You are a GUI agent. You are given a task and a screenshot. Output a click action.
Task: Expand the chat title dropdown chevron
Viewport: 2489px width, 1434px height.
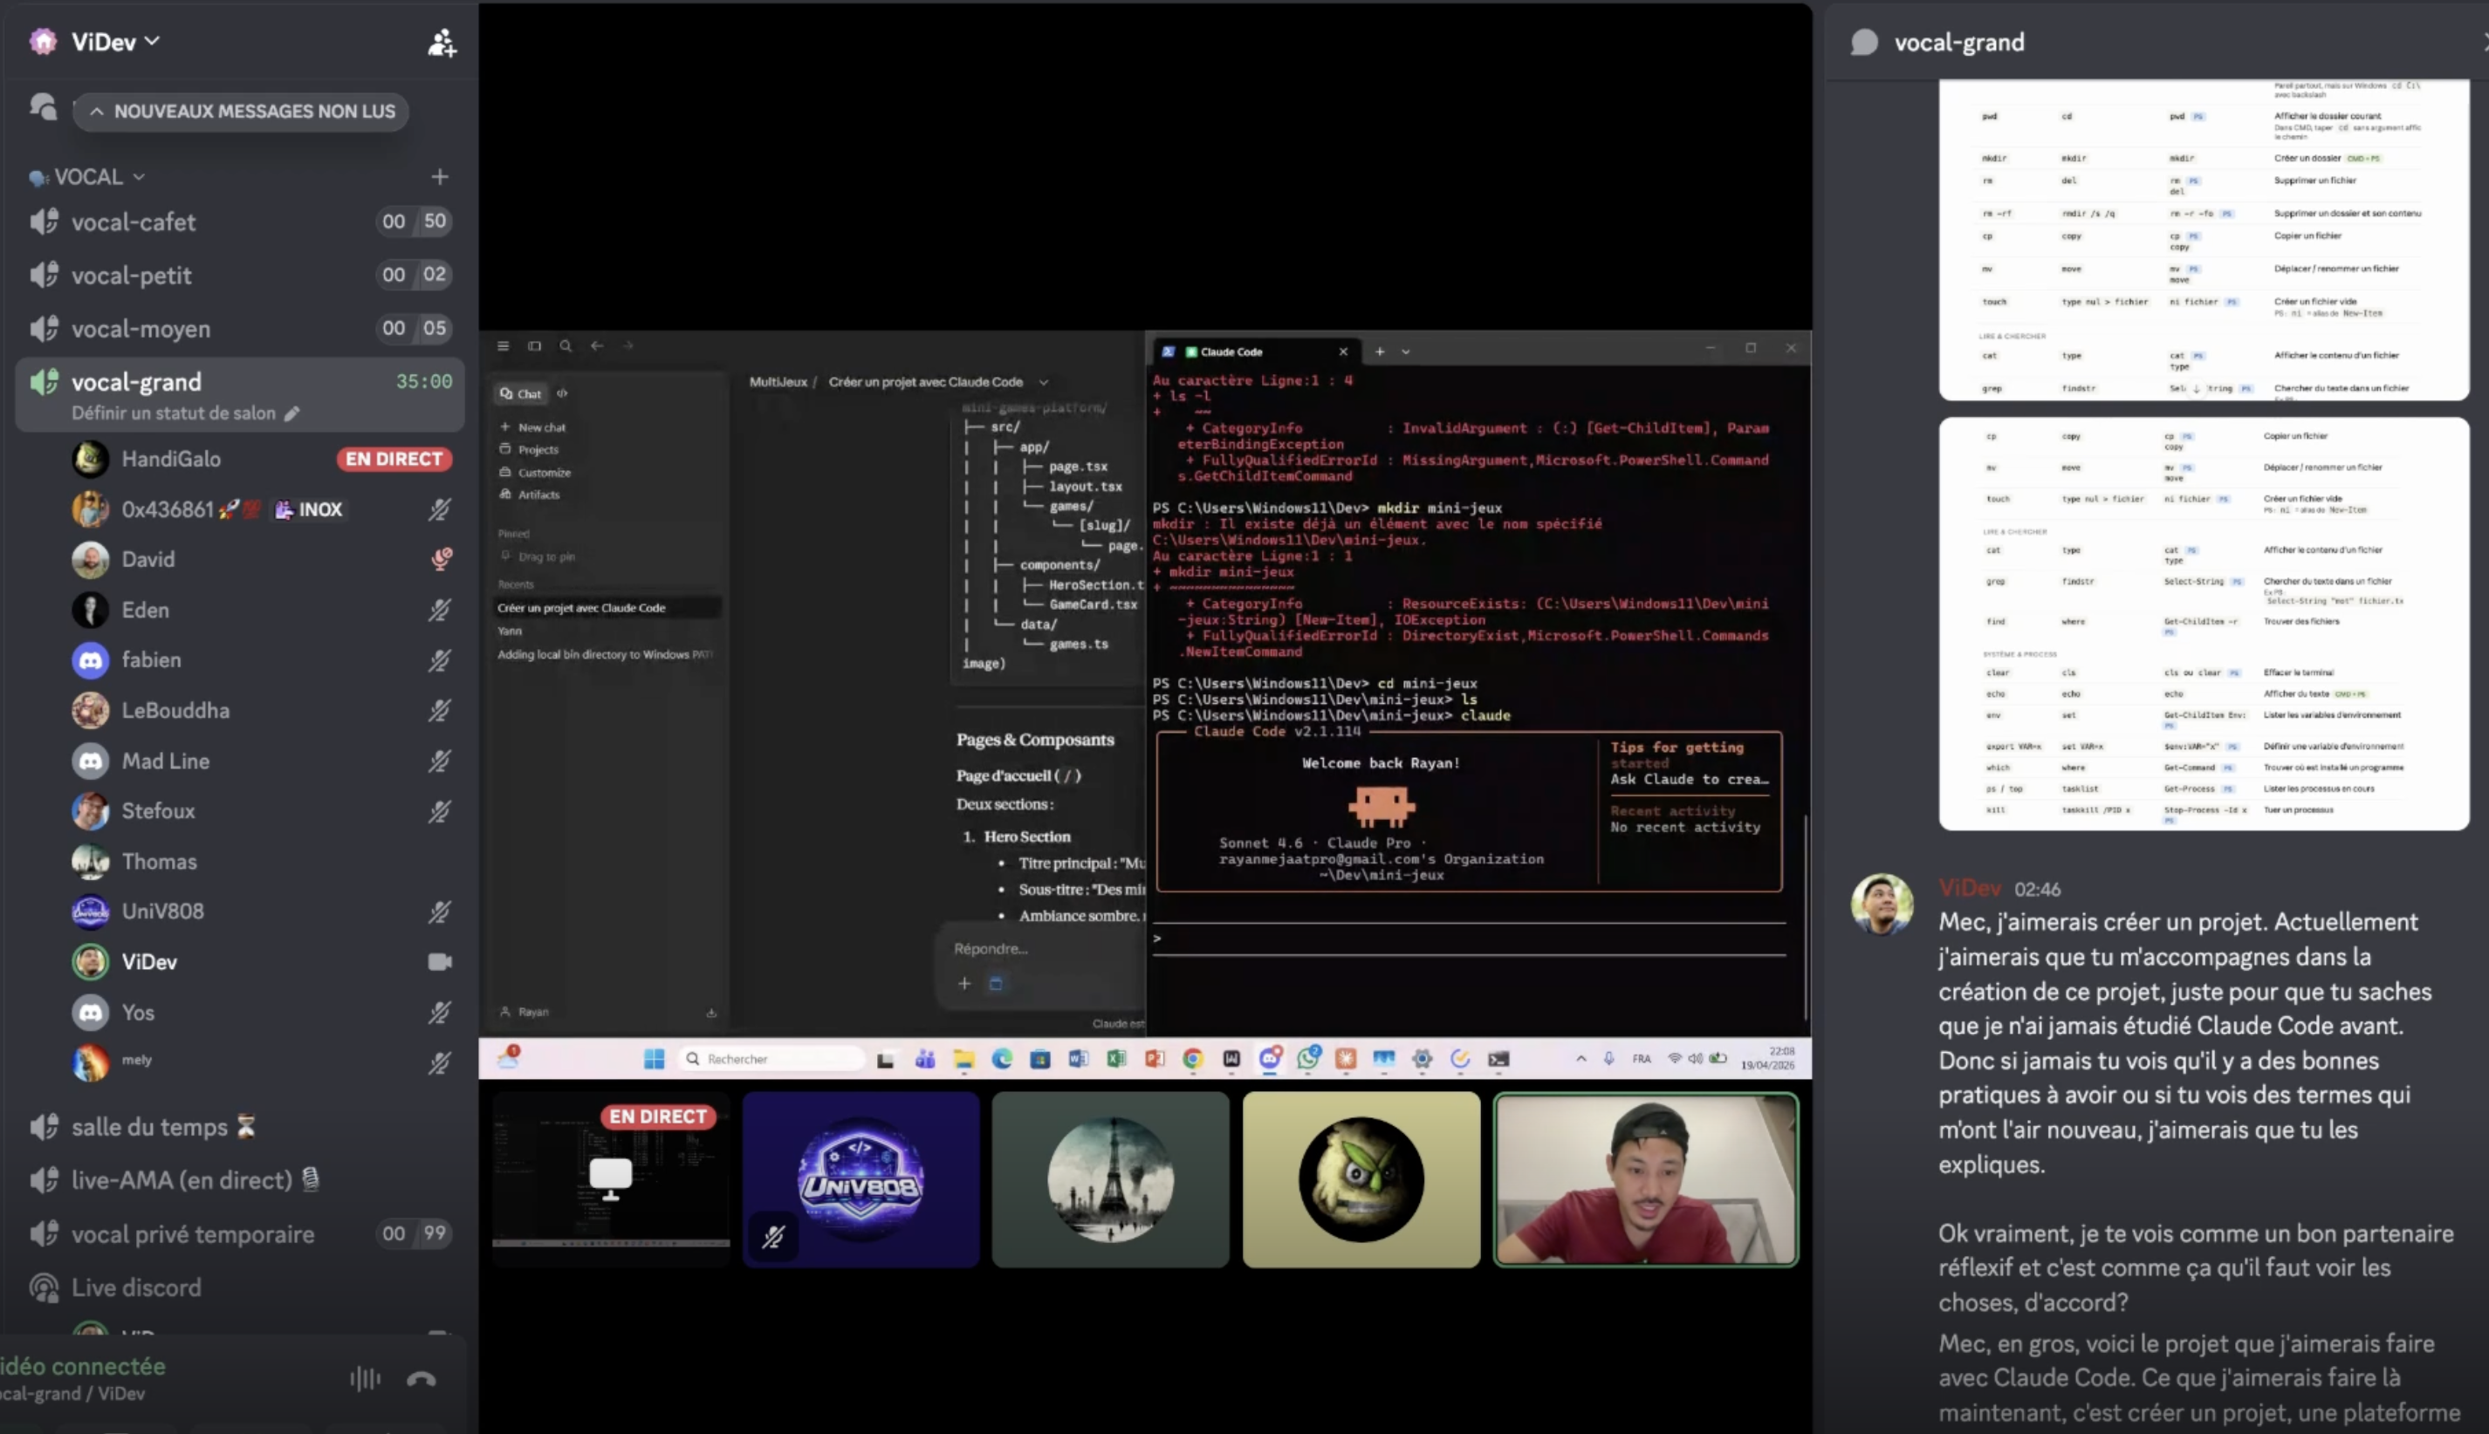pyautogui.click(x=1044, y=382)
